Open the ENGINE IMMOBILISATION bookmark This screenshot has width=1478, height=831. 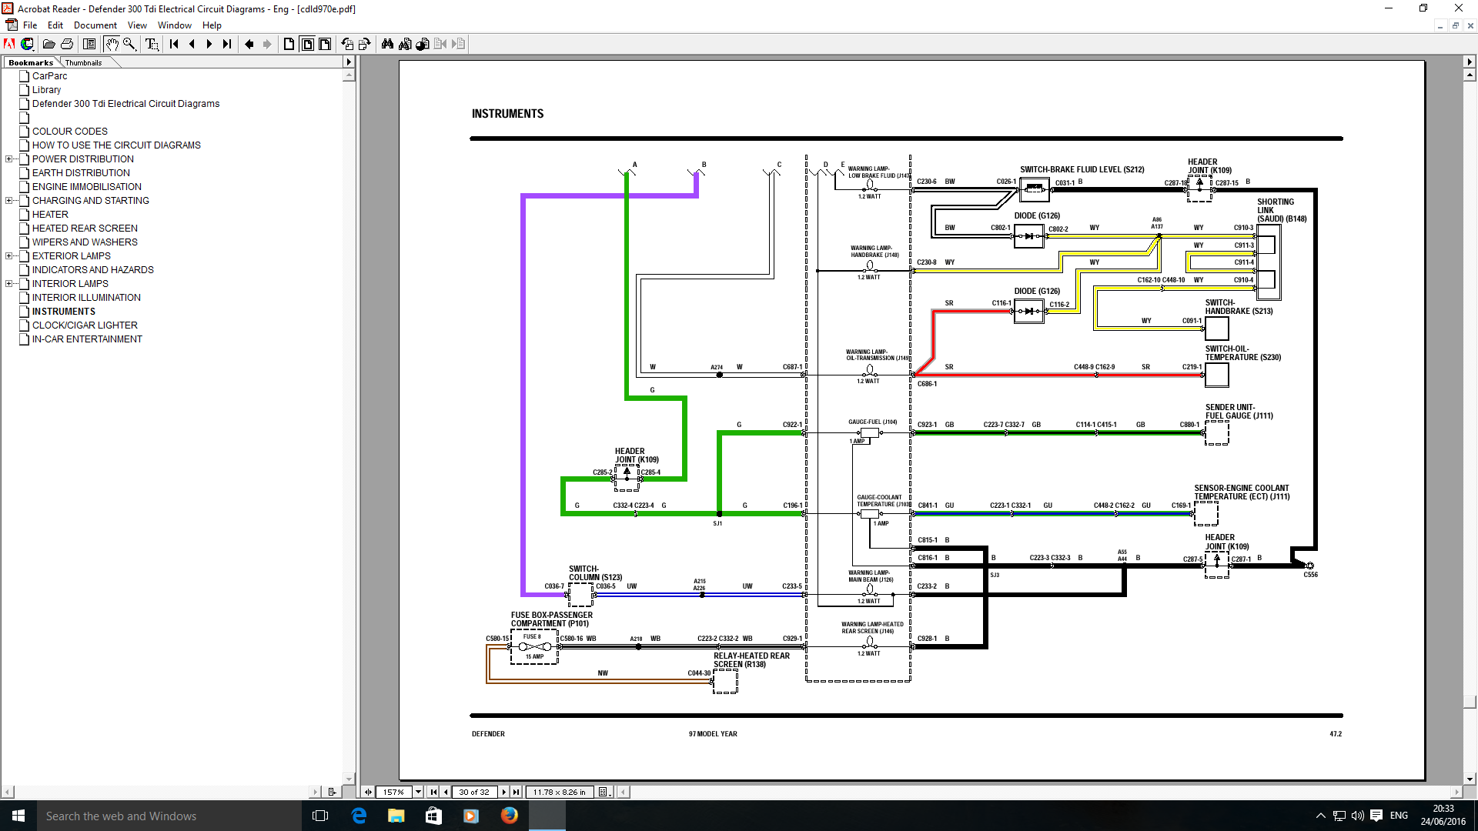(87, 187)
